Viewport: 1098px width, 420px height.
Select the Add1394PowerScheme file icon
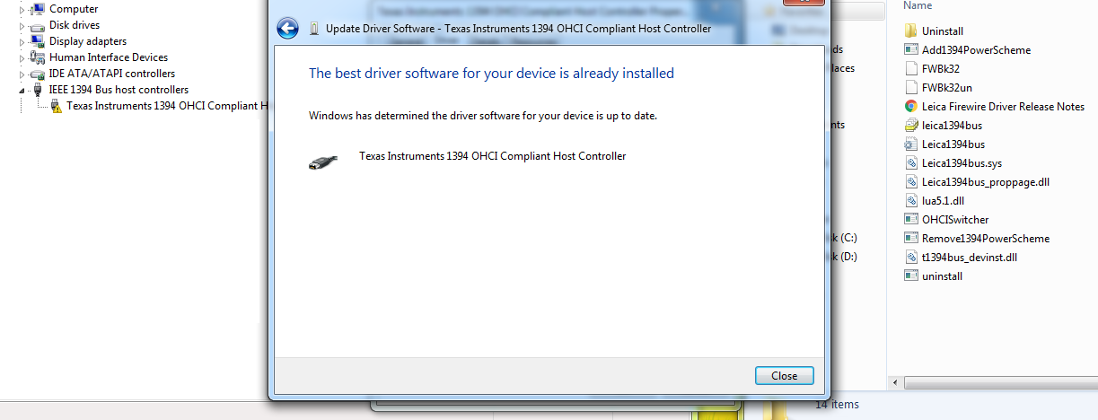click(911, 50)
